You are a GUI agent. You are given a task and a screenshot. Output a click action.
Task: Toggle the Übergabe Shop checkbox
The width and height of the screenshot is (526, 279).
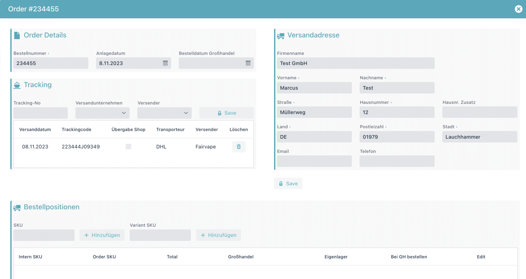(x=128, y=147)
